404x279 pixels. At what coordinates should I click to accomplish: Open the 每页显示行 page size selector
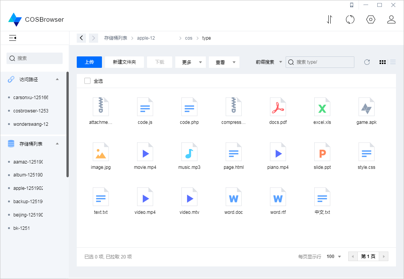332,256
